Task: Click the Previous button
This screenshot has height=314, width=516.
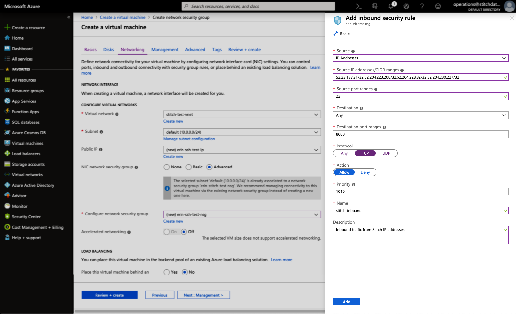Action: click(x=160, y=295)
